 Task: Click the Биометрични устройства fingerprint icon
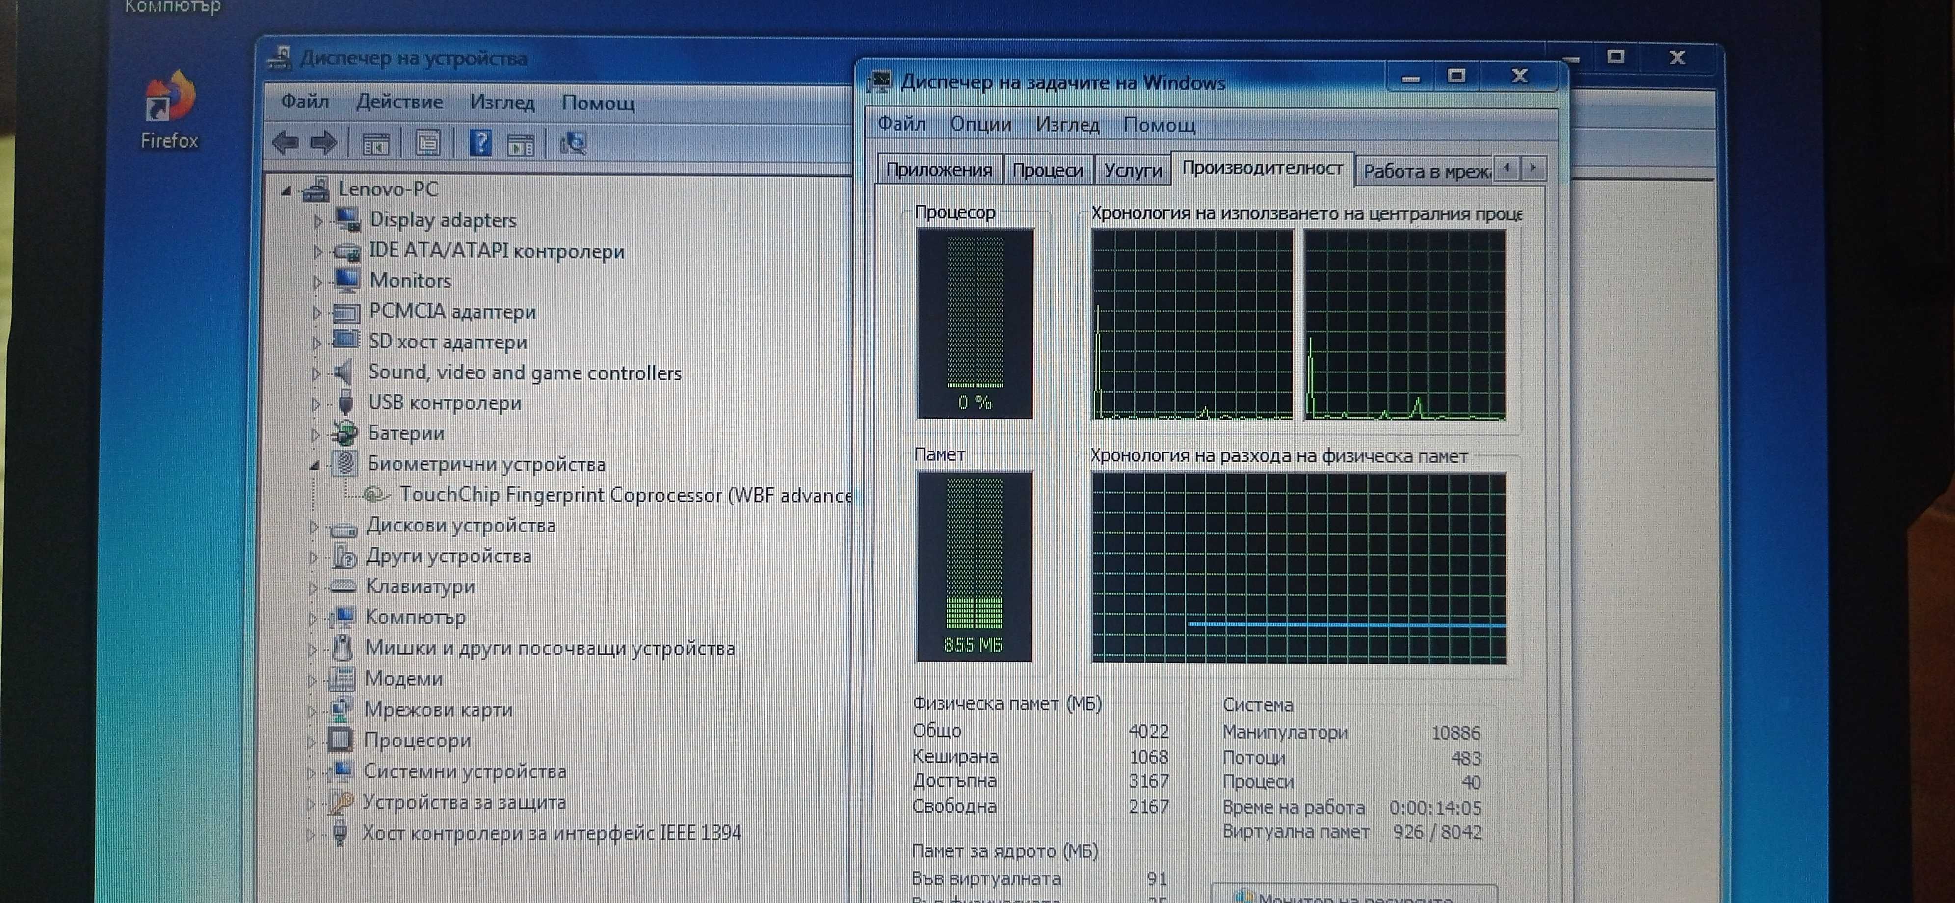[x=344, y=463]
